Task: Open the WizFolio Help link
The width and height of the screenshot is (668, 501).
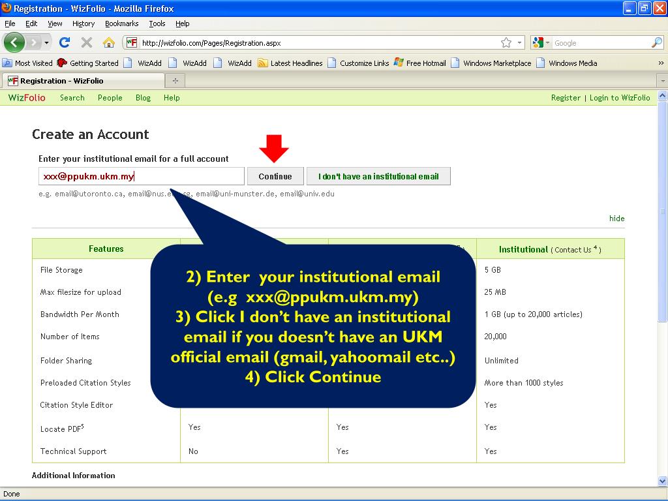Action: [172, 98]
